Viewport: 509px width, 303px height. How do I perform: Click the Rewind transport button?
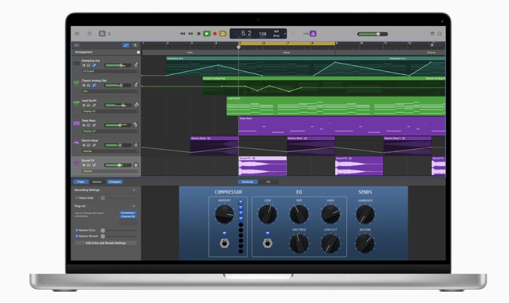(183, 34)
